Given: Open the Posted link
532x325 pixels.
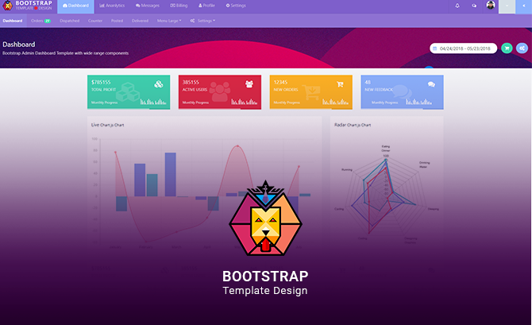Looking at the screenshot, I should (x=117, y=21).
